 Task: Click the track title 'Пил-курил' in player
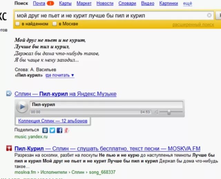(x=44, y=105)
